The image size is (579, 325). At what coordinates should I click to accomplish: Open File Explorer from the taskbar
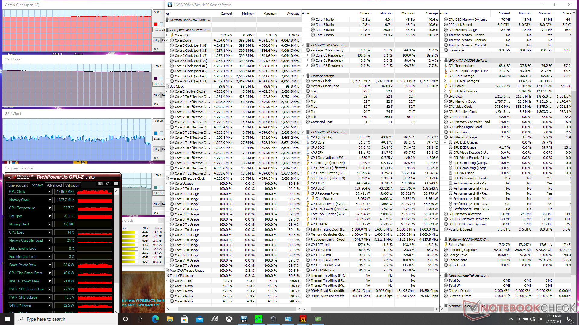click(x=170, y=319)
